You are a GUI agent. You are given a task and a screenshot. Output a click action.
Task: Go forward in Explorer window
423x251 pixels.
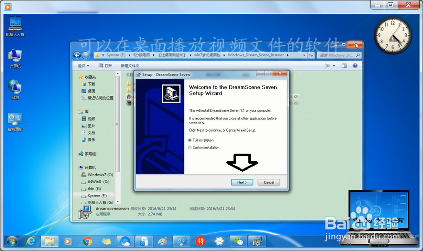click(85, 55)
